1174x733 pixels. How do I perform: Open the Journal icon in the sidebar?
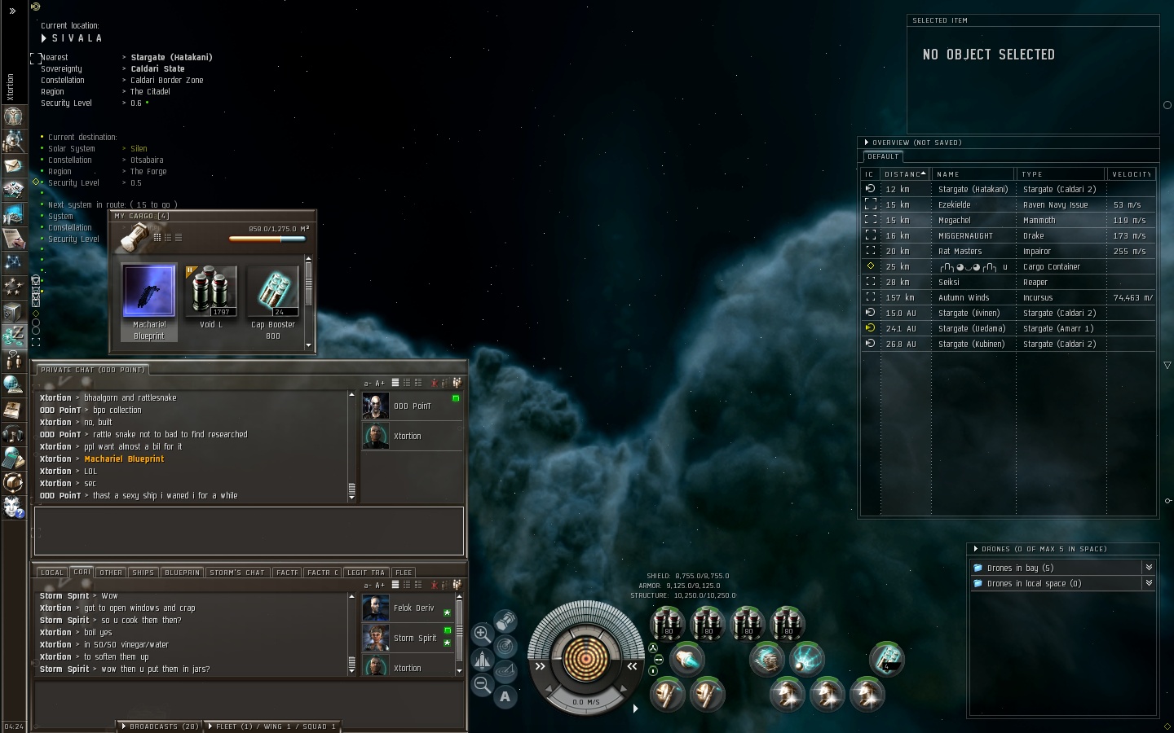click(x=13, y=409)
